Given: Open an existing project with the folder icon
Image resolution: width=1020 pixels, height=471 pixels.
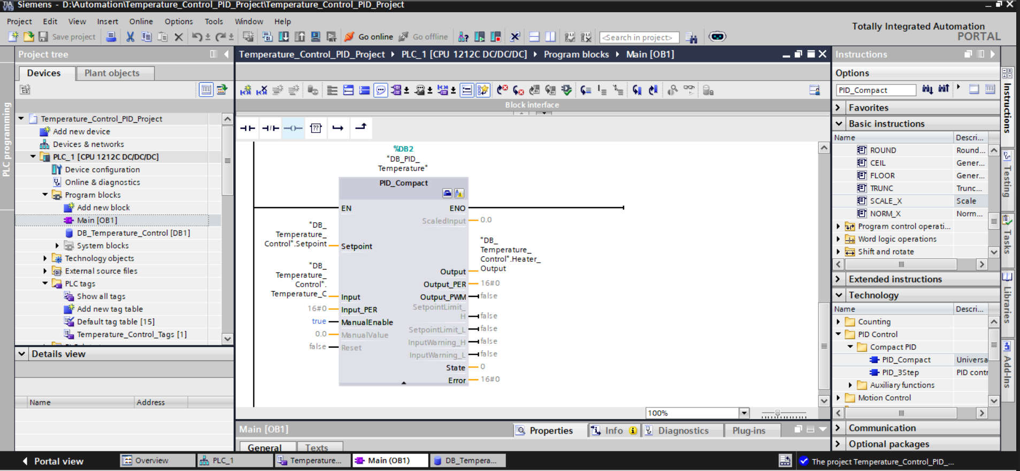Looking at the screenshot, I should click(x=28, y=37).
